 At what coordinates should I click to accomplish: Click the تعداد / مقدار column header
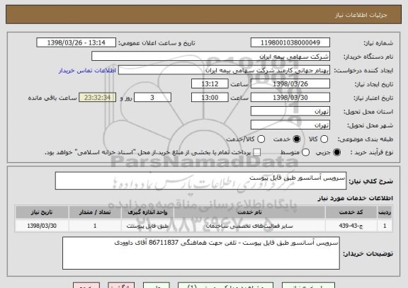point(95,212)
